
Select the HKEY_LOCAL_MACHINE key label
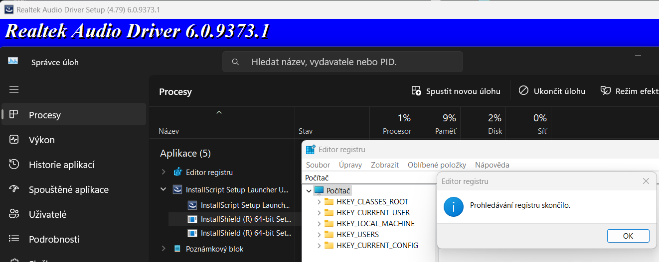click(375, 223)
